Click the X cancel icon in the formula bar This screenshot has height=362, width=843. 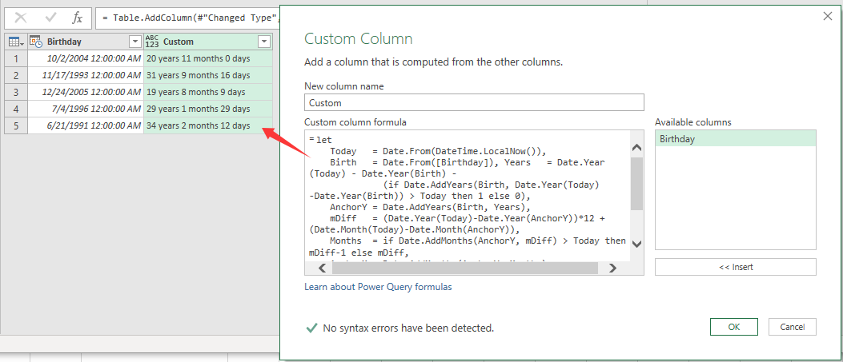[21, 17]
